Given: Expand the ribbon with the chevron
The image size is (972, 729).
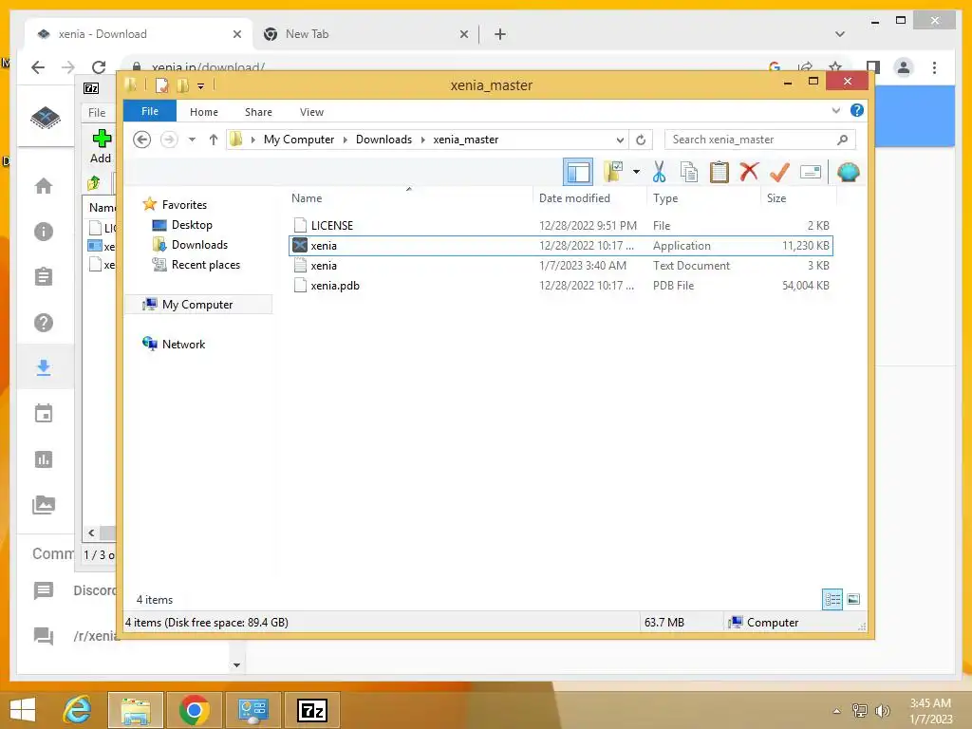Looking at the screenshot, I should 835,110.
